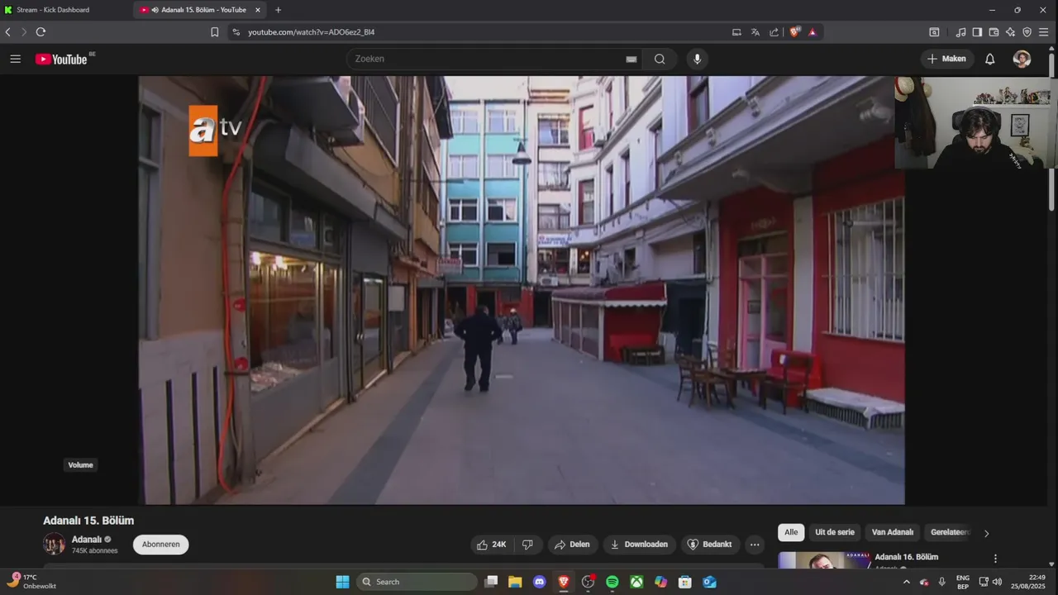Open media playlist music note icon
This screenshot has width=1058, height=595.
[x=960, y=32]
